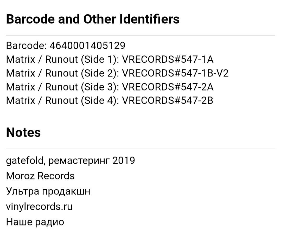Click the ремастеринг 2019 note text

(92, 161)
